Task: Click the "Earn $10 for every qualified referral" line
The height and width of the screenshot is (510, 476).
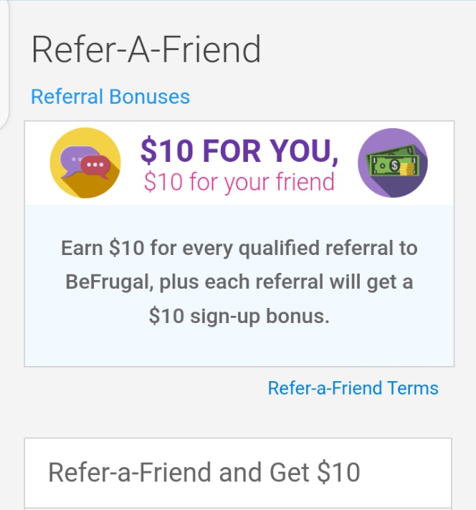Action: (x=239, y=248)
